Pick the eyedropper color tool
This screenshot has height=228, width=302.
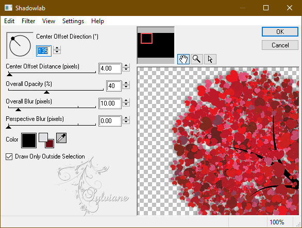[x=61, y=138]
